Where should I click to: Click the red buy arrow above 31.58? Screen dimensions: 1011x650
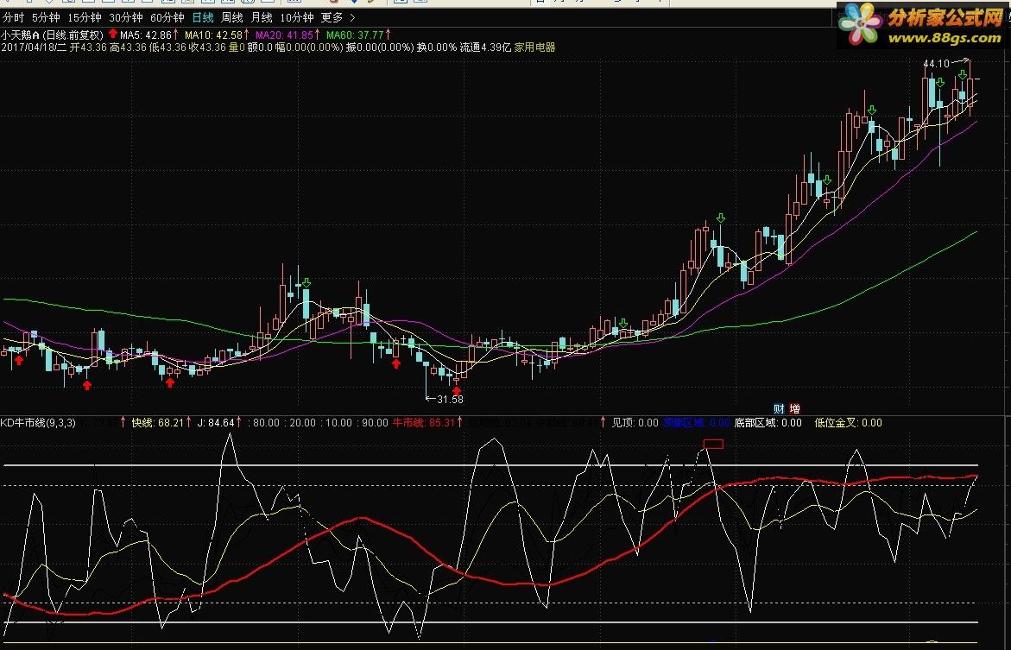[x=457, y=389]
